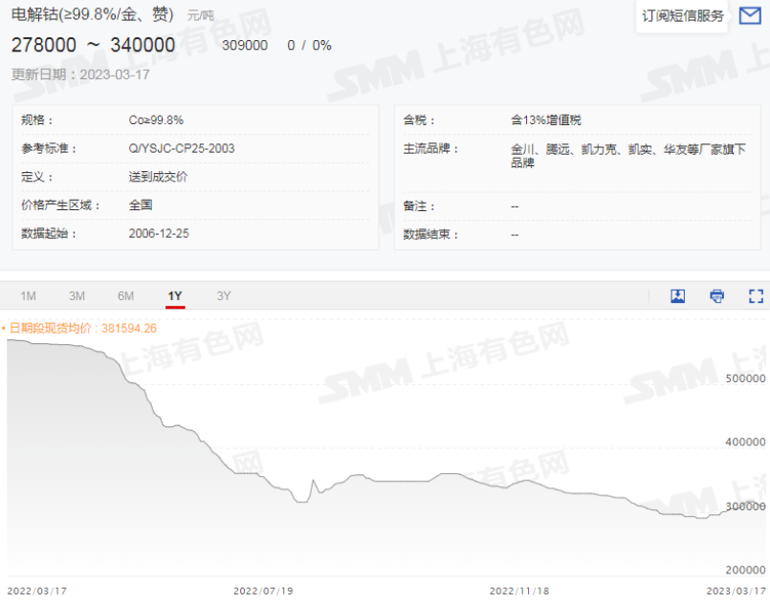Switch to the 1M time range tab
770x604 pixels.
click(29, 296)
